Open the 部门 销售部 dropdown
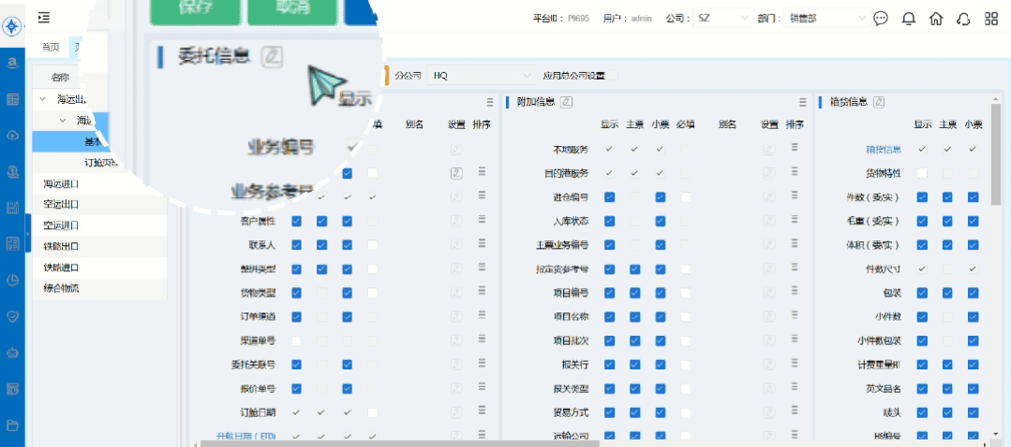 827,19
